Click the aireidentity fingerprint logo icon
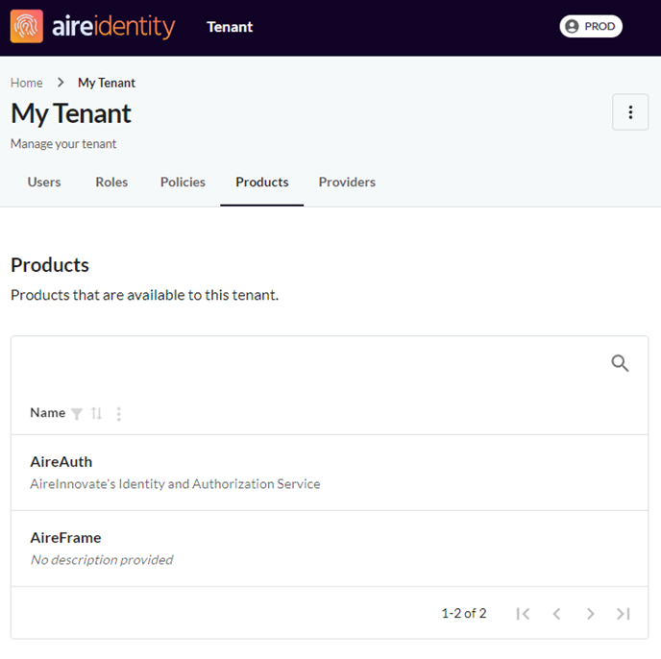This screenshot has height=659, width=661. 27,26
